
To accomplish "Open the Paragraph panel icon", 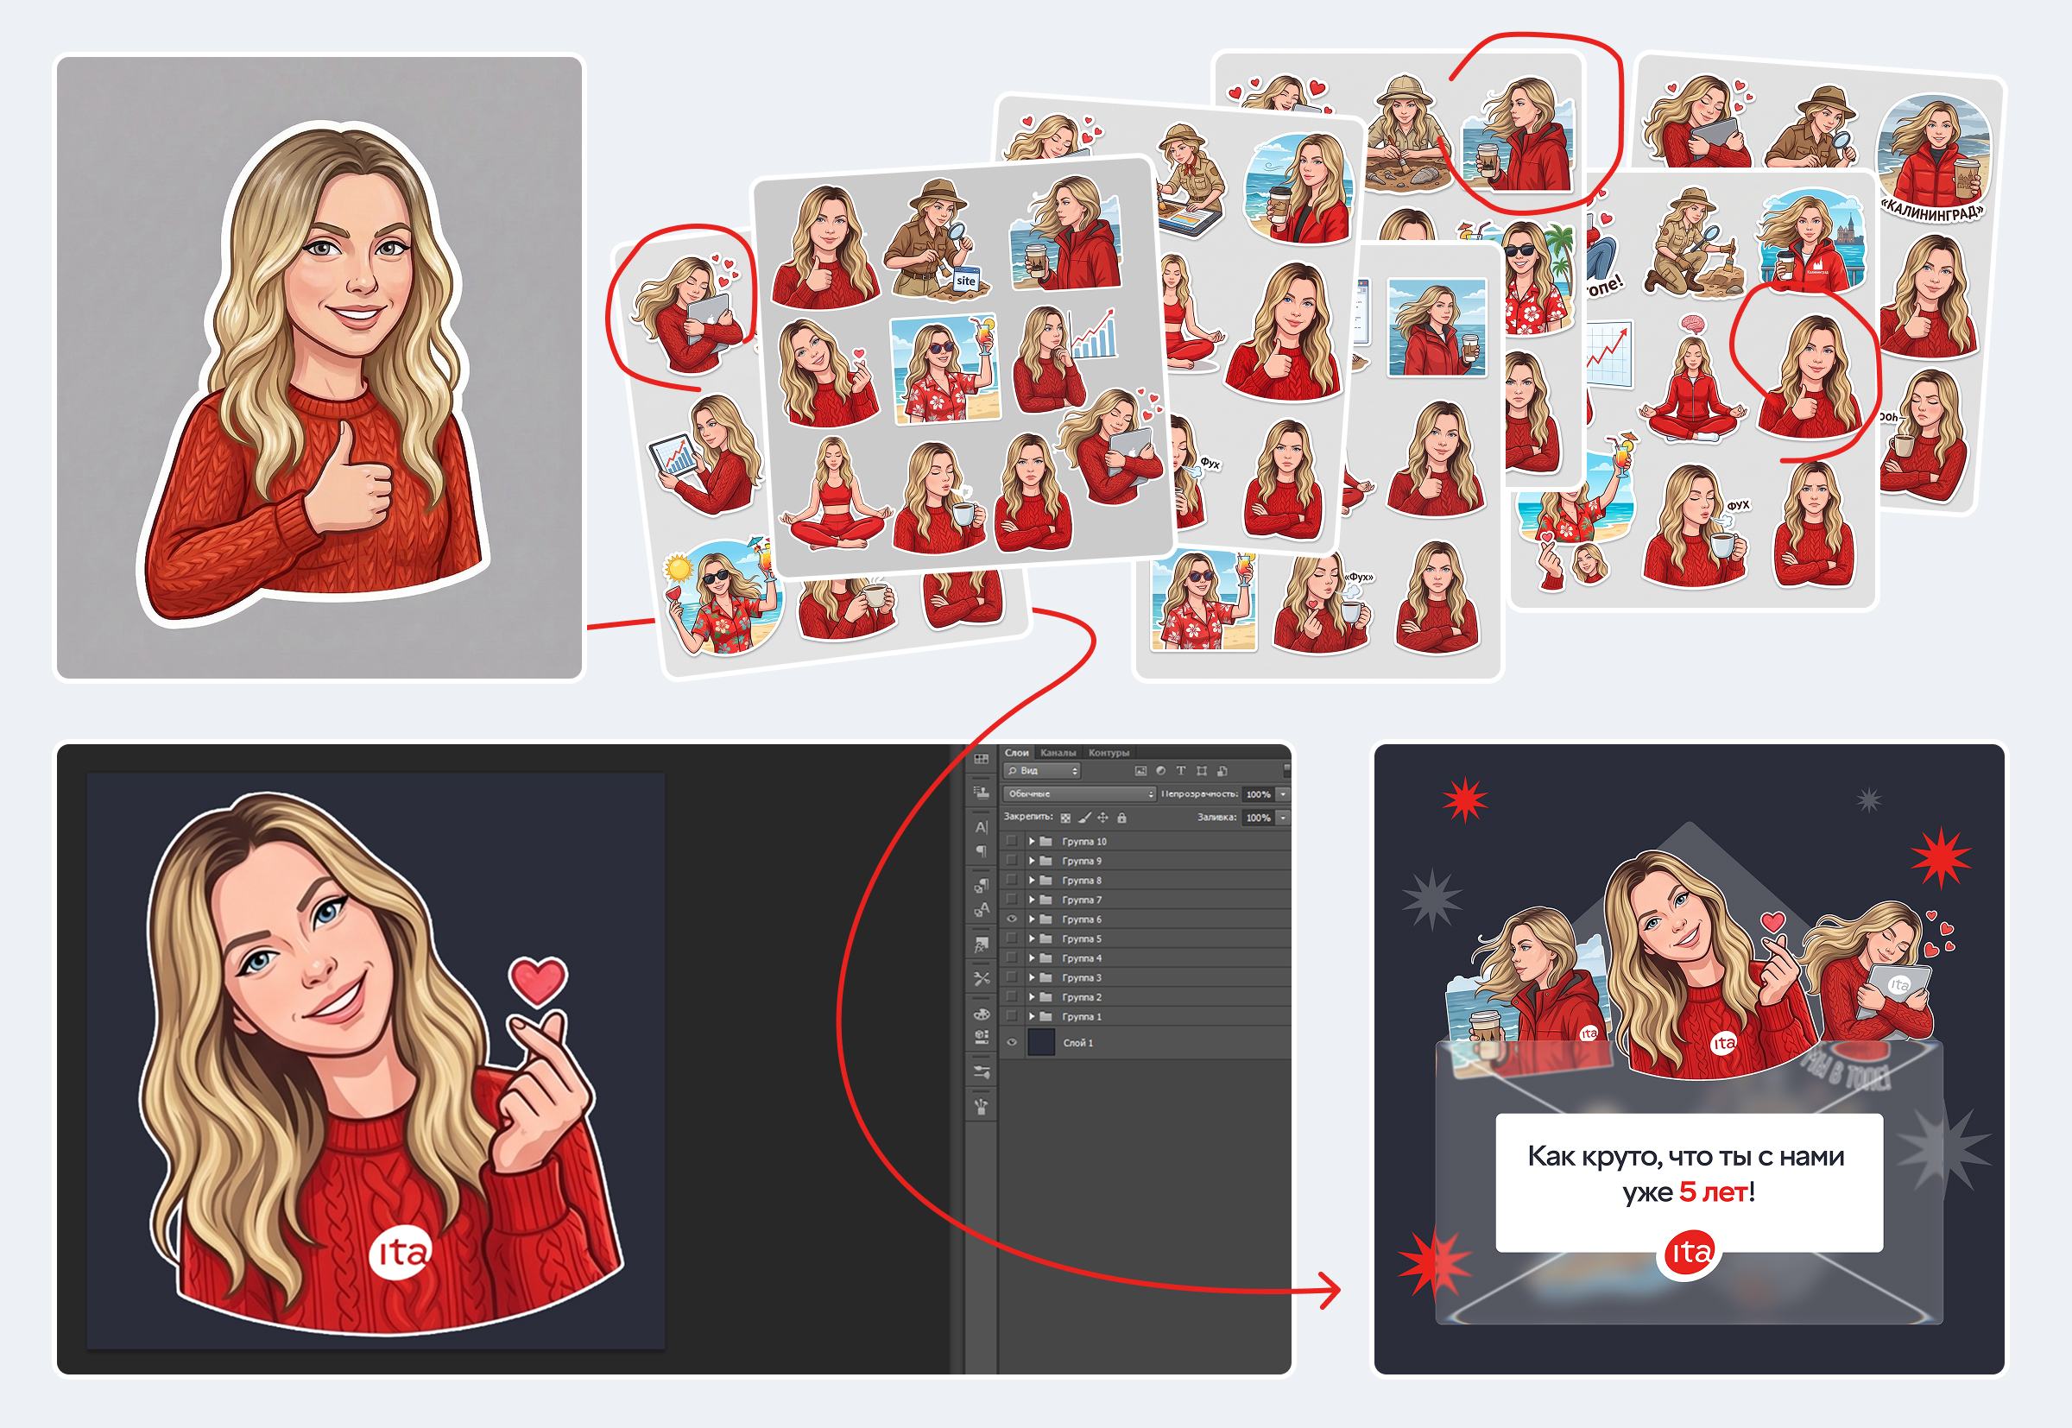I will [x=982, y=851].
